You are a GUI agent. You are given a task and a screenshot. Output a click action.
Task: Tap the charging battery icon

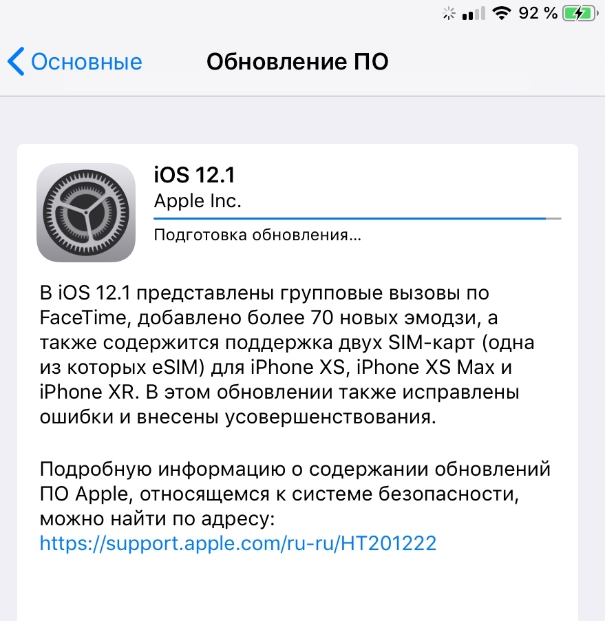pyautogui.click(x=581, y=14)
